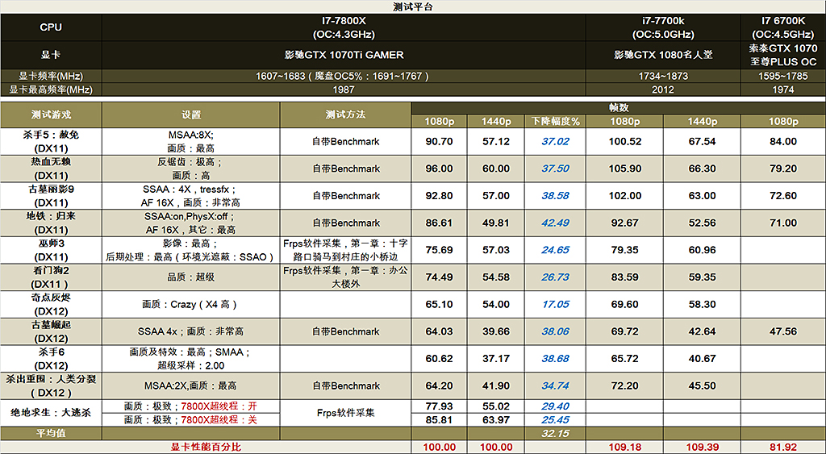The image size is (826, 454).
Task: Click the MSAA:8X; 画质：最高 settings cell
Action: click(x=190, y=141)
